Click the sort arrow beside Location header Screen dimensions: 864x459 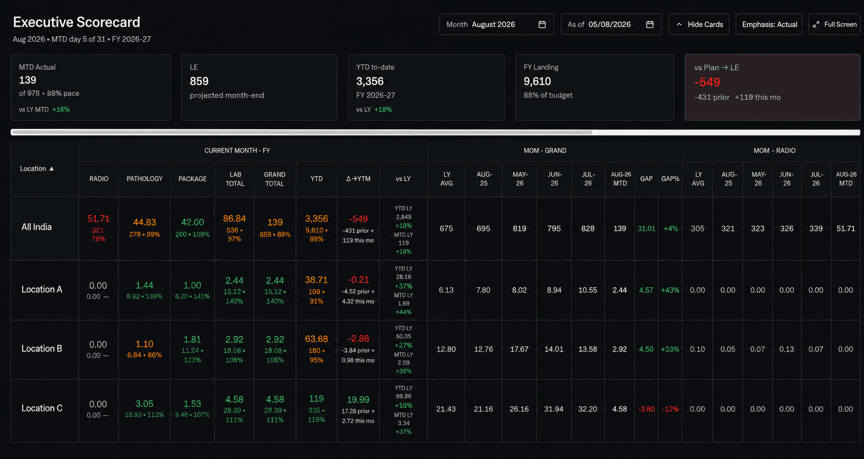tap(51, 169)
